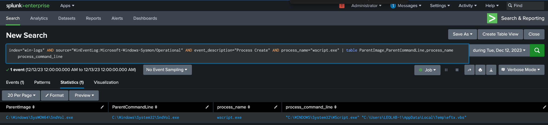
Task: Go to the Reports nav tab
Action: [93, 18]
